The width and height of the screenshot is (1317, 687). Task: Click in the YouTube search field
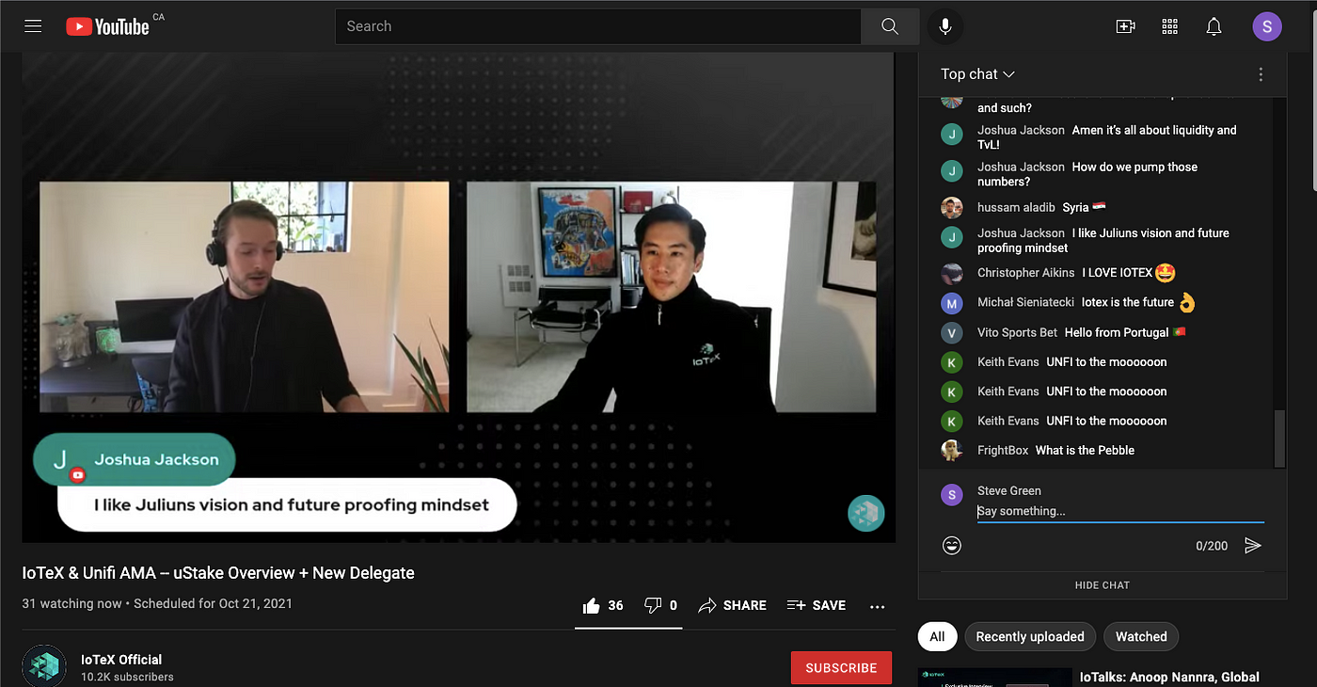pos(598,26)
